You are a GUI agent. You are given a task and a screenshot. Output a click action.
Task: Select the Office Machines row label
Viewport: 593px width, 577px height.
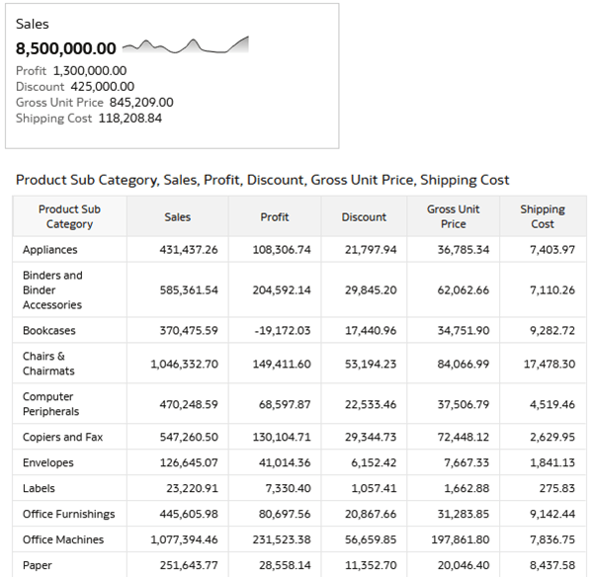click(x=63, y=539)
